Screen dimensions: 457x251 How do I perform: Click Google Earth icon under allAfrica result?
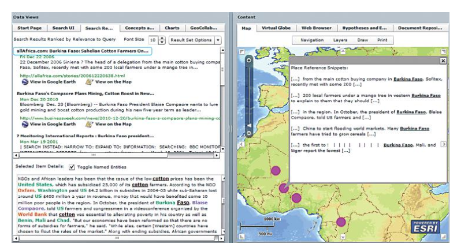[x=25, y=83]
